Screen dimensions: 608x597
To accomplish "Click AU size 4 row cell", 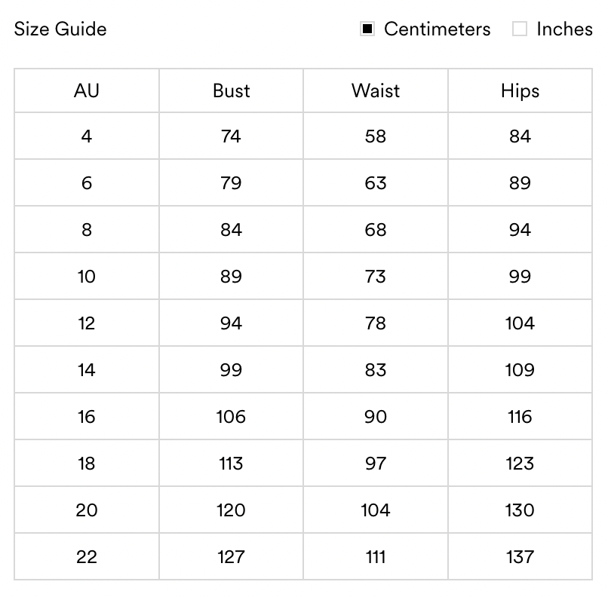I will [87, 136].
